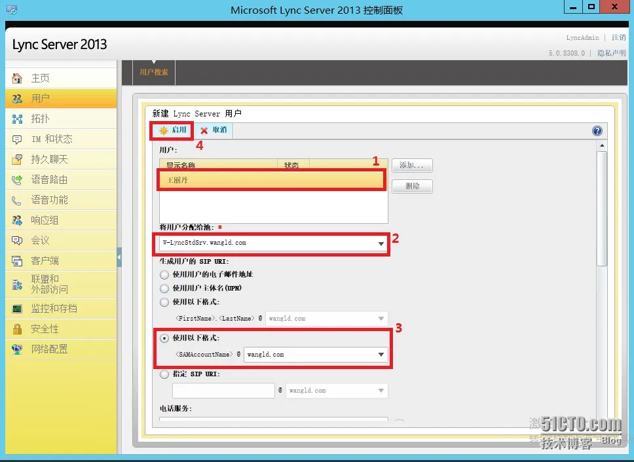634x462 pixels.
Task: Select the 使用用户主体名(UPN) radio button
Action: tap(164, 289)
